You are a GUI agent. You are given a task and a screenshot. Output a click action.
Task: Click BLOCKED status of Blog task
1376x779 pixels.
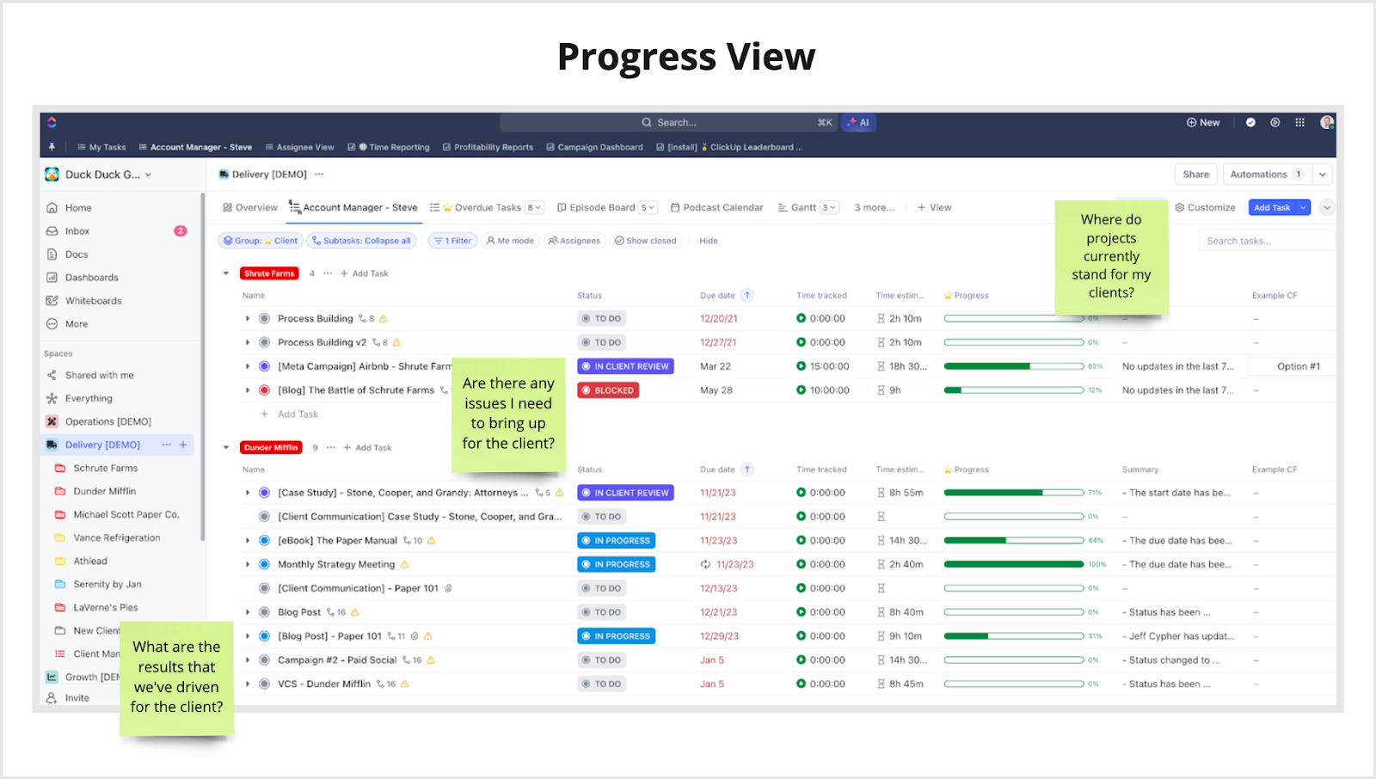(x=608, y=390)
